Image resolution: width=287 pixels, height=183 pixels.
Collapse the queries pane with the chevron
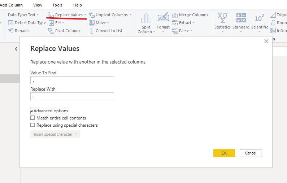click(16, 49)
